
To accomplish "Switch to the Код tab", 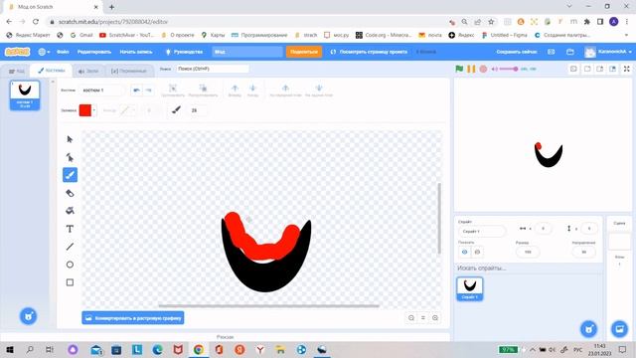I will pyautogui.click(x=17, y=71).
